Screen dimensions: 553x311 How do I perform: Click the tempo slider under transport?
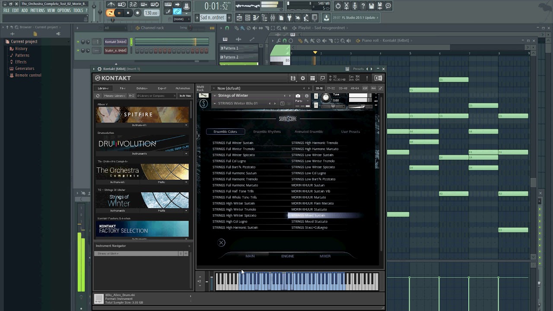(x=113, y=20)
